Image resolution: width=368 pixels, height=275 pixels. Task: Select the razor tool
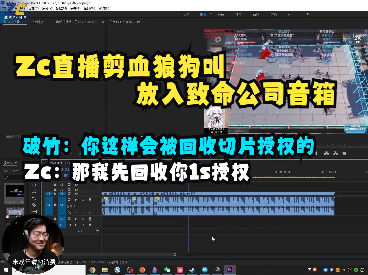tap(34, 205)
